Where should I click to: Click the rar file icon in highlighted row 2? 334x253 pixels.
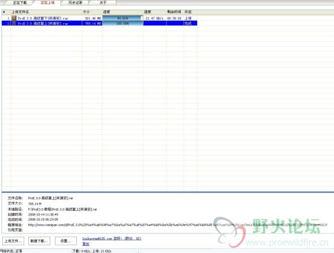pyautogui.click(x=14, y=23)
